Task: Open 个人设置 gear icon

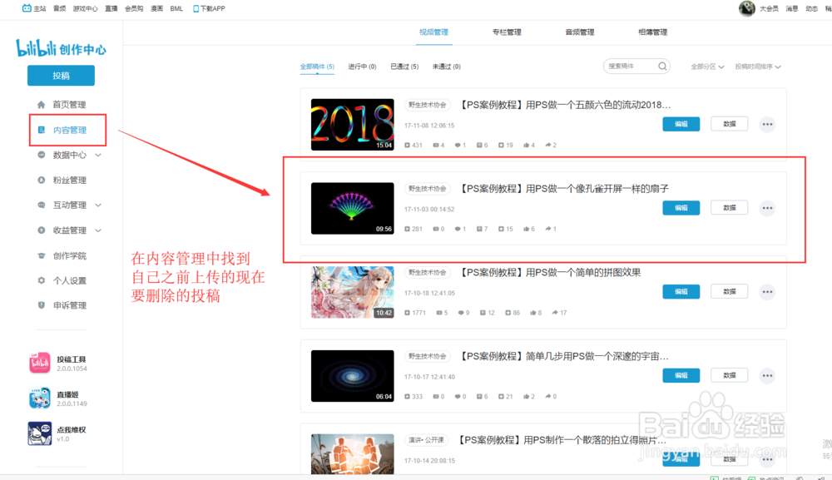Action: [x=42, y=280]
